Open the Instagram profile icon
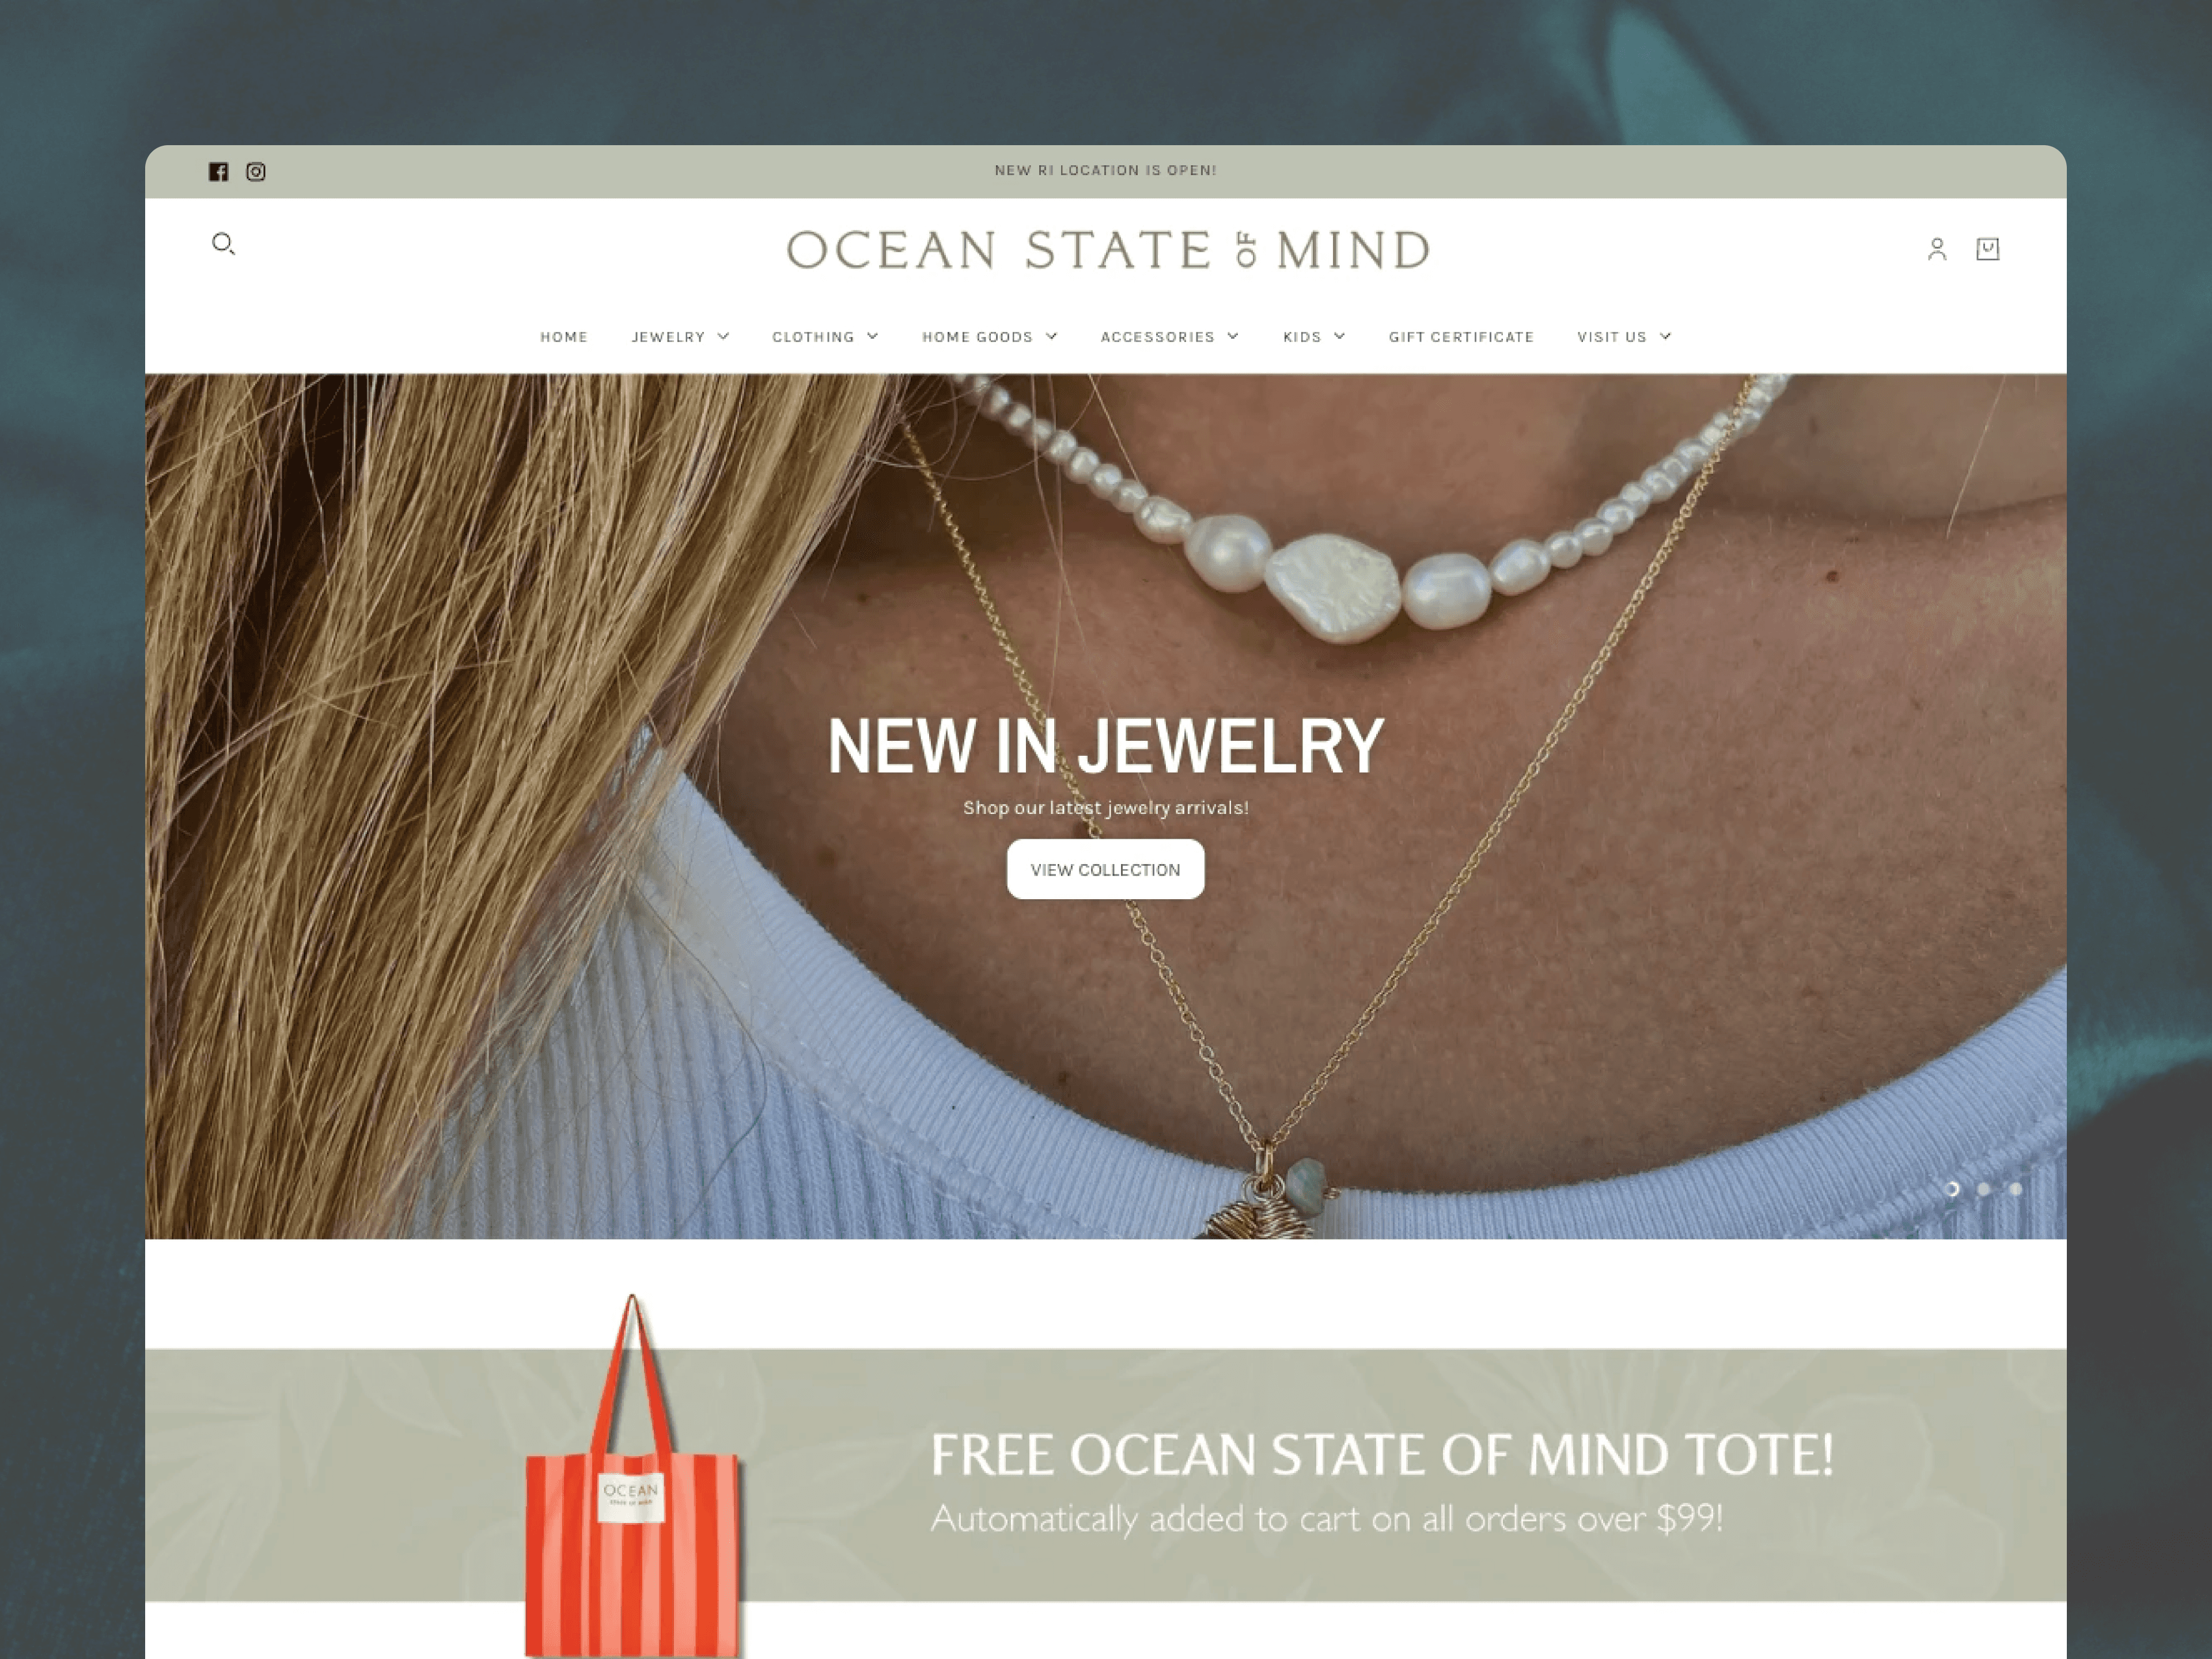 click(x=256, y=172)
